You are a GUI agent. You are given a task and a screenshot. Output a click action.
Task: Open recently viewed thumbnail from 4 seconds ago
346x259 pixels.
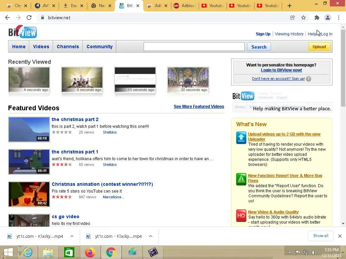click(29, 80)
